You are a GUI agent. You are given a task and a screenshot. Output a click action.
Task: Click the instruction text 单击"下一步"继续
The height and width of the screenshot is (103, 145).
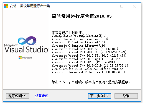91,82
